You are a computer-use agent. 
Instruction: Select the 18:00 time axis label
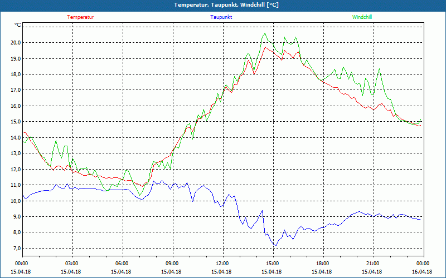coord(323,264)
